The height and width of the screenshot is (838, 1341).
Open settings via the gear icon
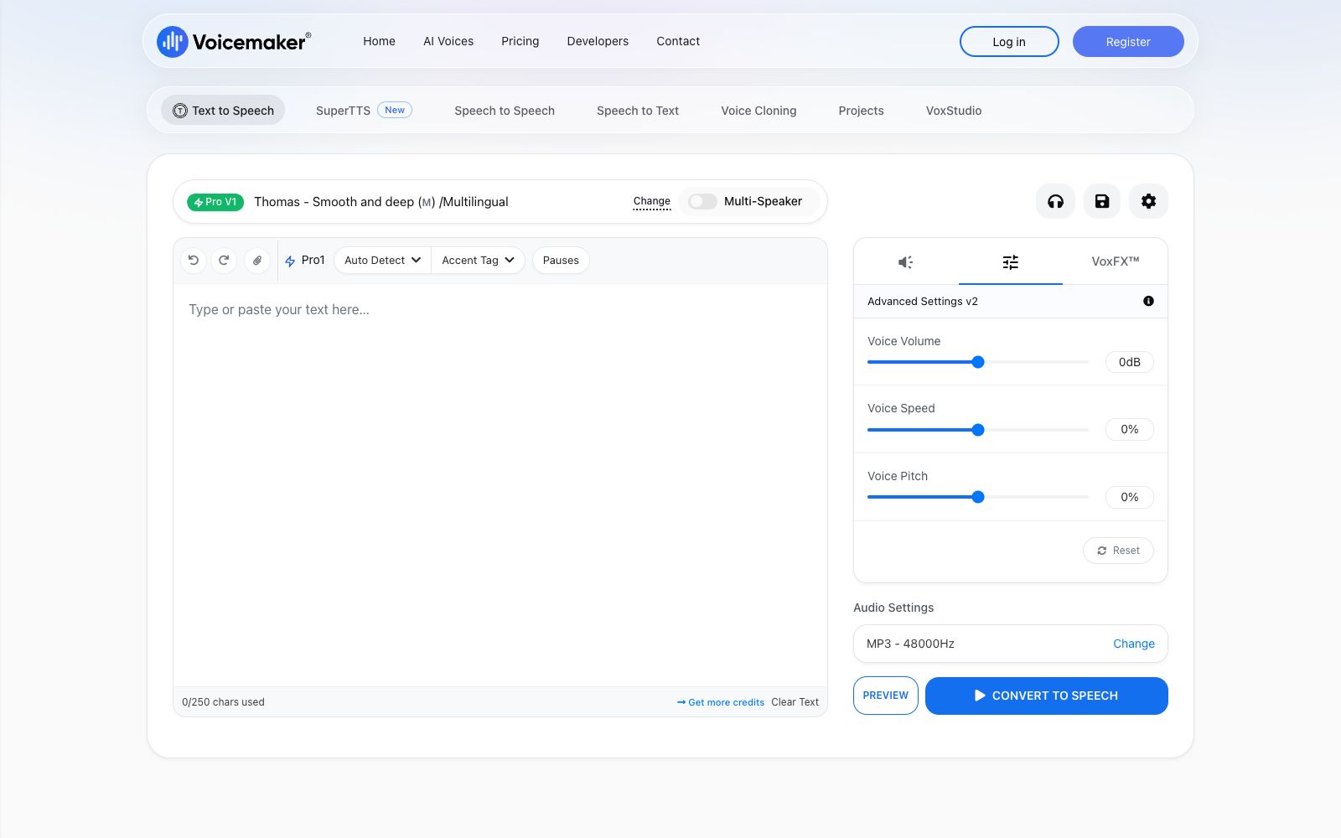pyautogui.click(x=1148, y=201)
